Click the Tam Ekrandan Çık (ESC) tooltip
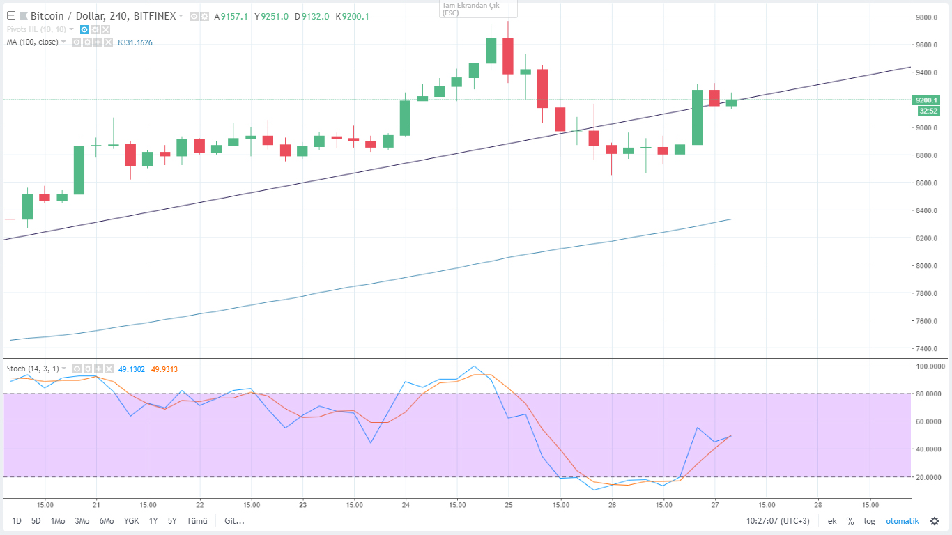Image resolution: width=952 pixels, height=535 pixels. (479, 8)
